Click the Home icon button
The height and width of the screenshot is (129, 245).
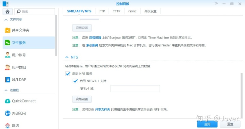click(x=7, y=12)
